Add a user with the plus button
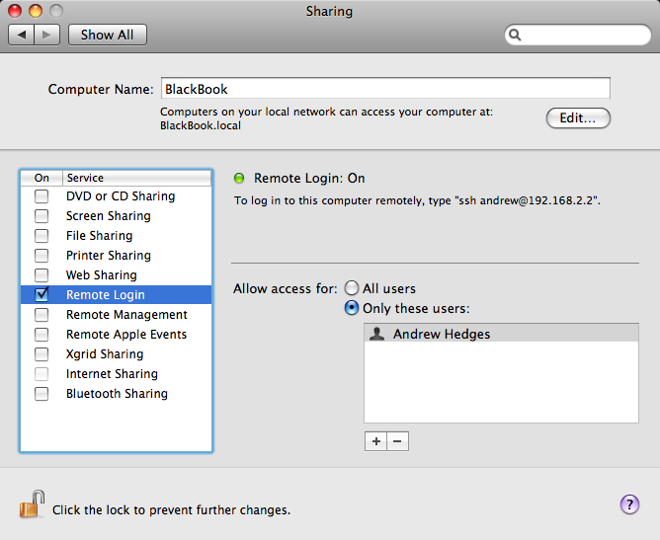 click(x=375, y=441)
